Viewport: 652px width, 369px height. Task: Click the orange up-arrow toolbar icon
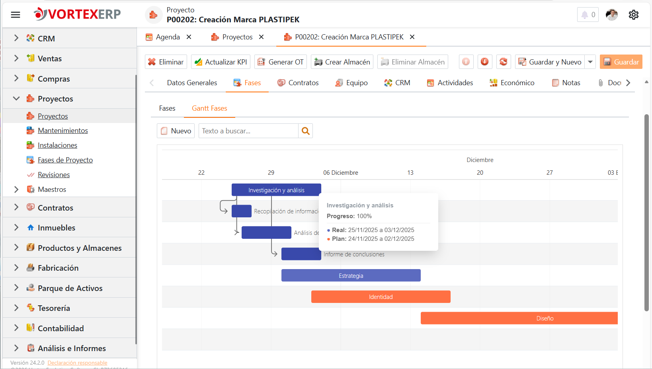466,62
